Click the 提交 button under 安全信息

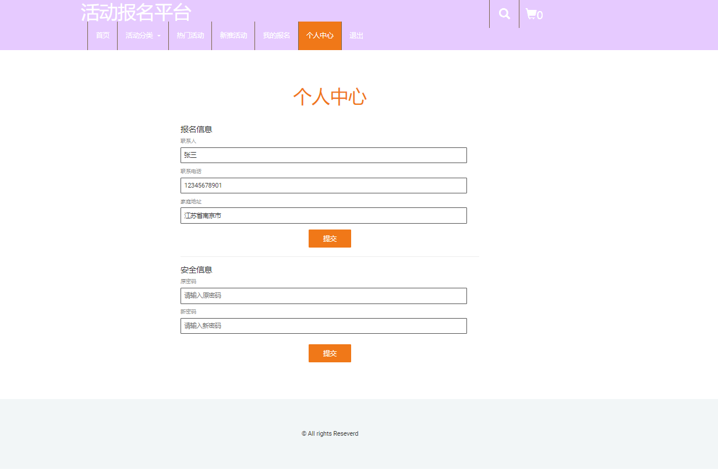pos(330,353)
